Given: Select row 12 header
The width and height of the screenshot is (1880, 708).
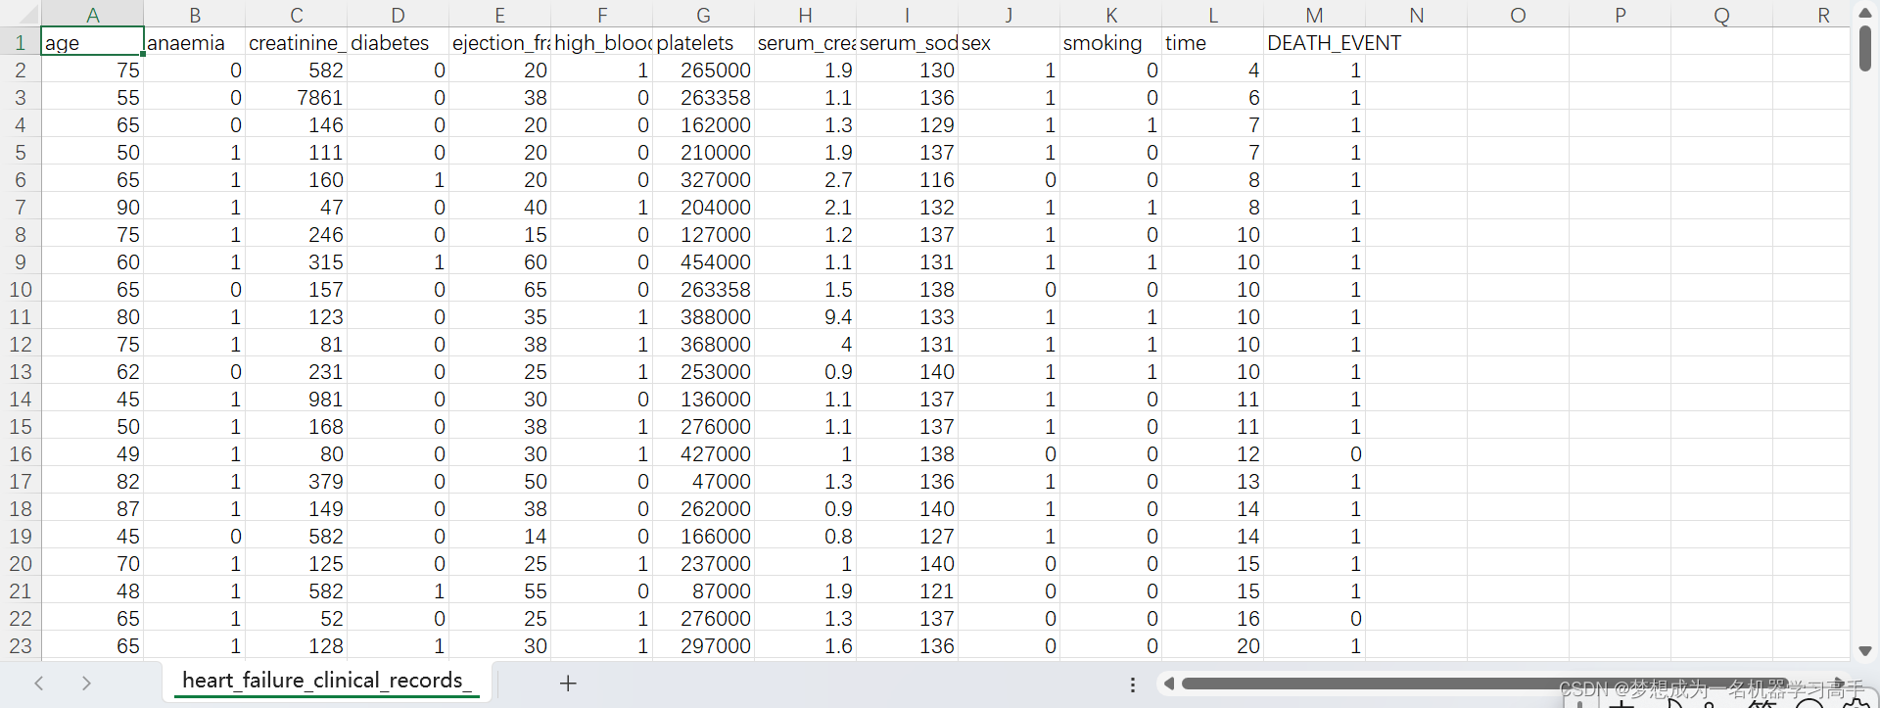Looking at the screenshot, I should pyautogui.click(x=20, y=344).
